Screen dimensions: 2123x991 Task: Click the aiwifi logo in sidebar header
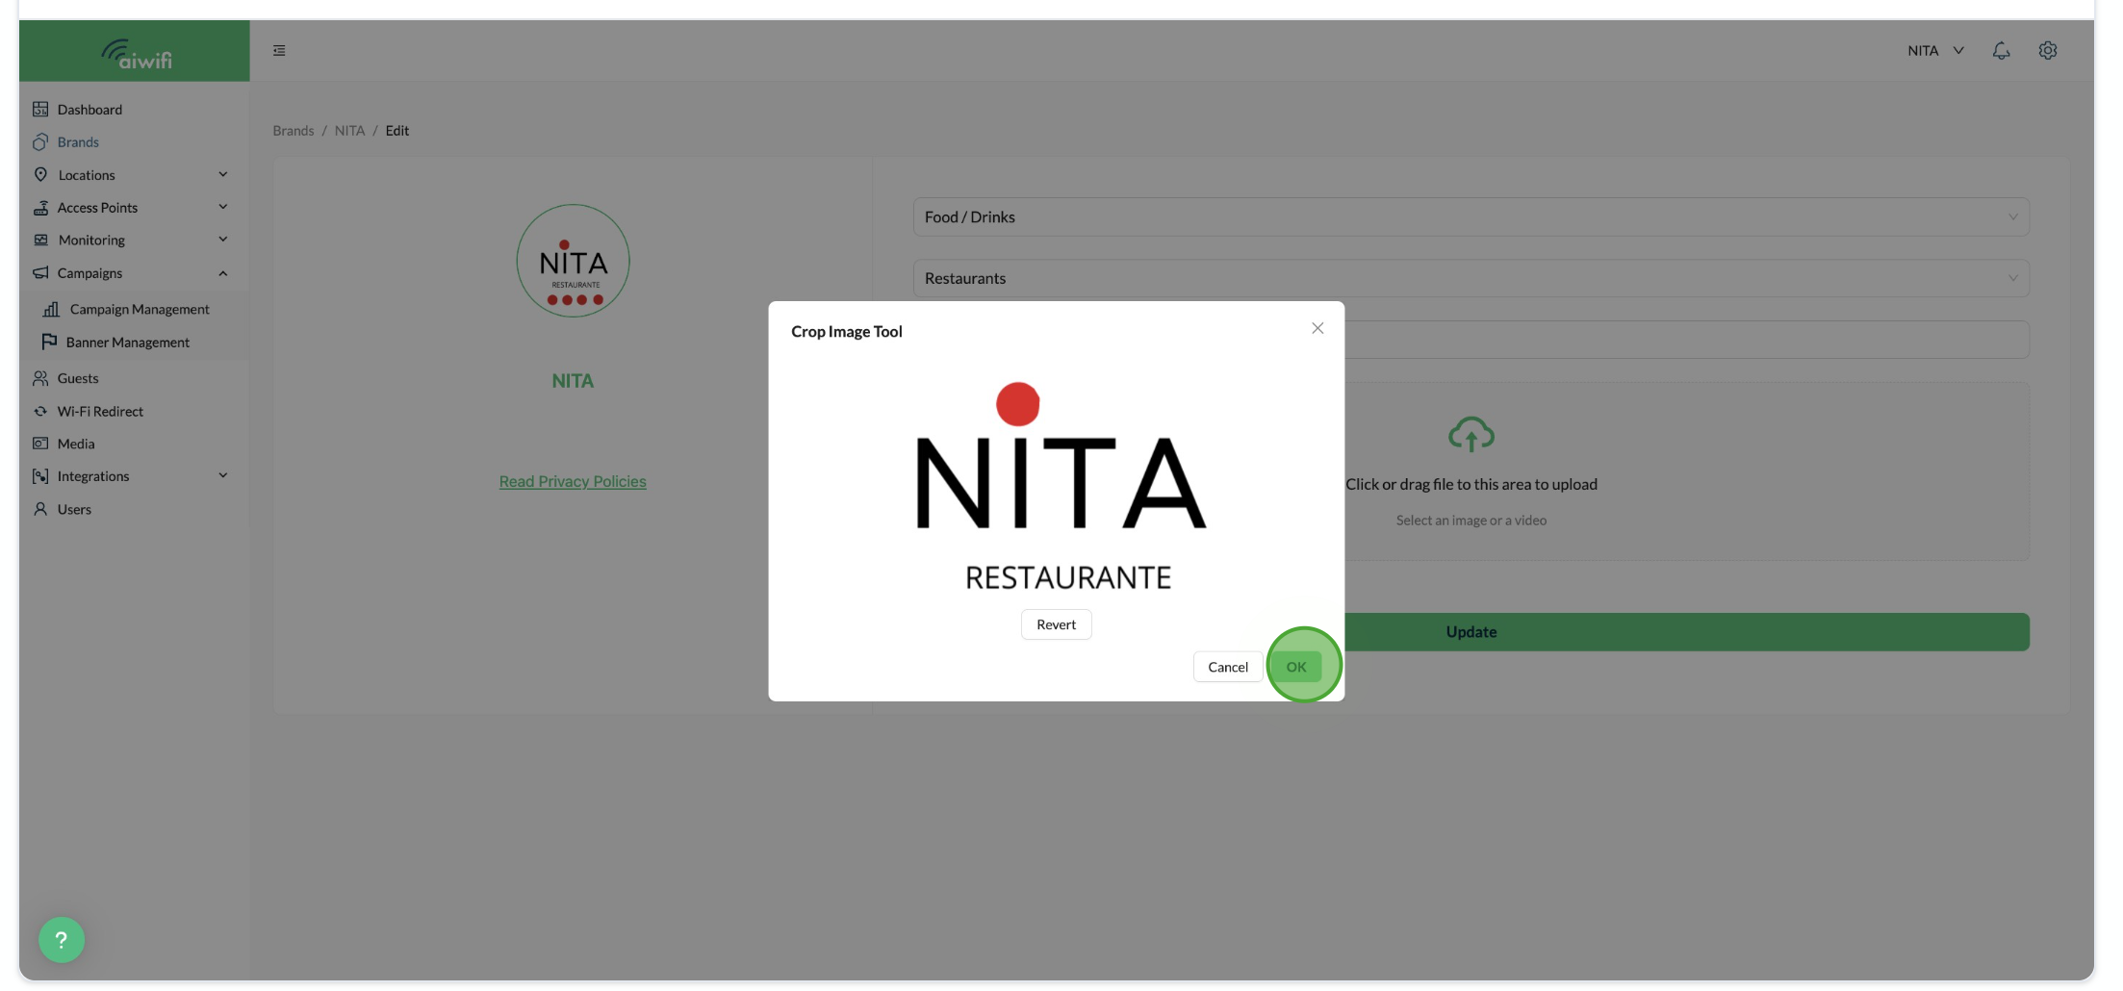click(136, 54)
